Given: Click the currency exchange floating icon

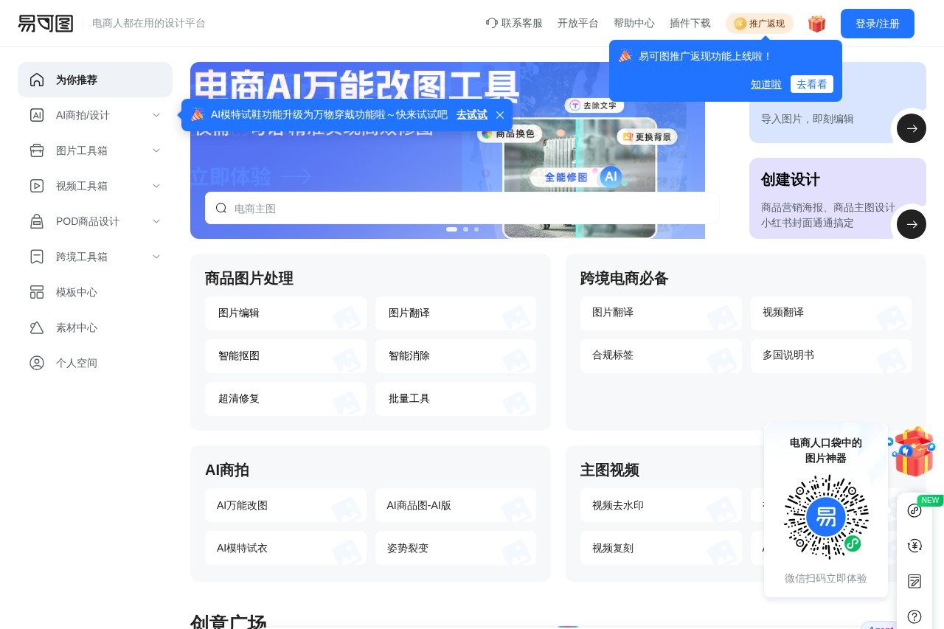Looking at the screenshot, I should pos(914,546).
